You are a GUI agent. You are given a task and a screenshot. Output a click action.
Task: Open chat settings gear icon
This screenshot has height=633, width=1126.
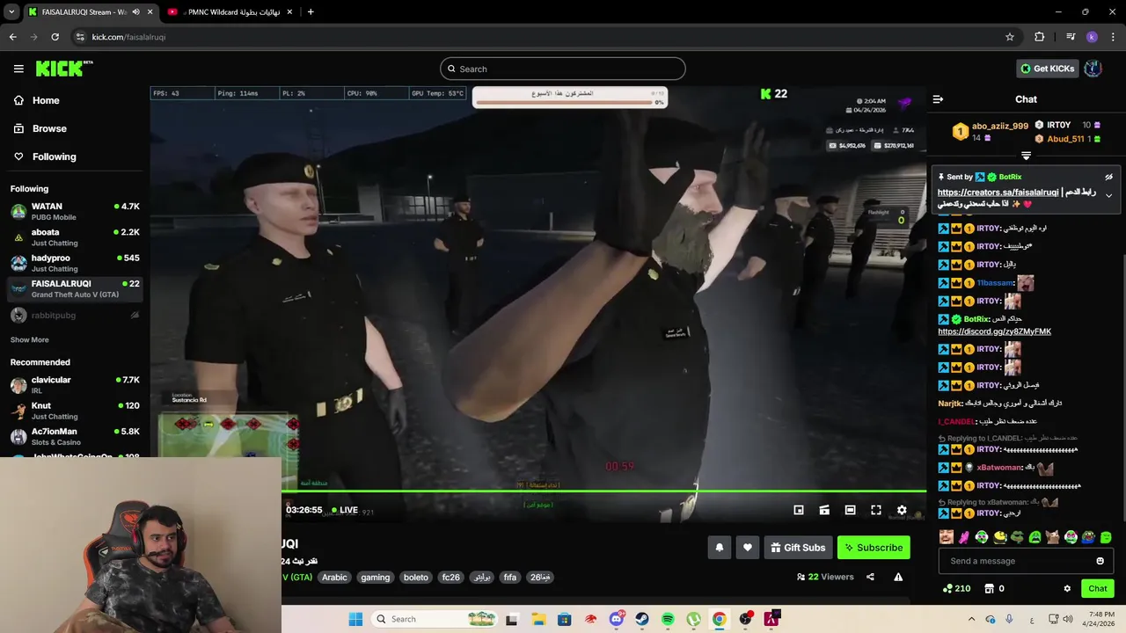point(1067,588)
